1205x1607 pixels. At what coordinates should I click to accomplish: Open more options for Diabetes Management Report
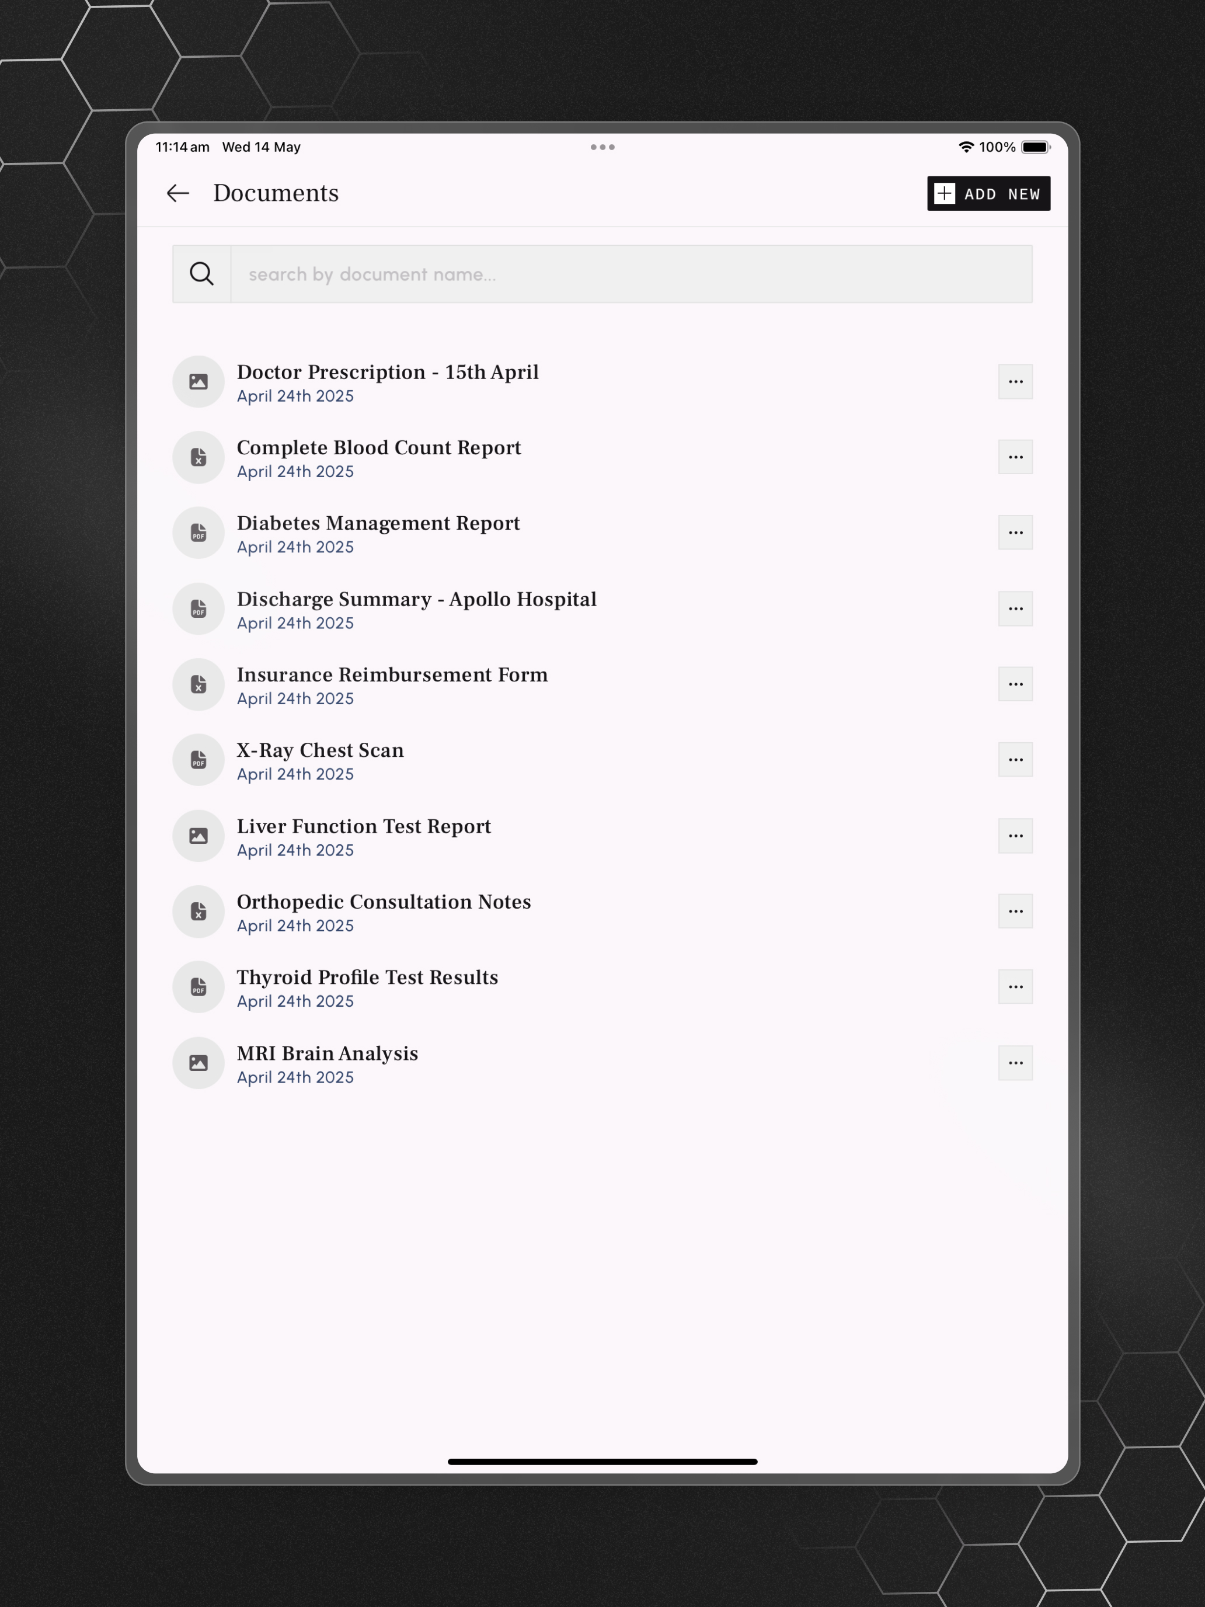point(1015,533)
